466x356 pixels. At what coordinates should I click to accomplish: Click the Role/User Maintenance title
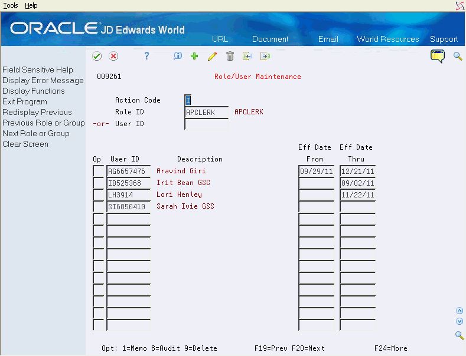pos(258,77)
